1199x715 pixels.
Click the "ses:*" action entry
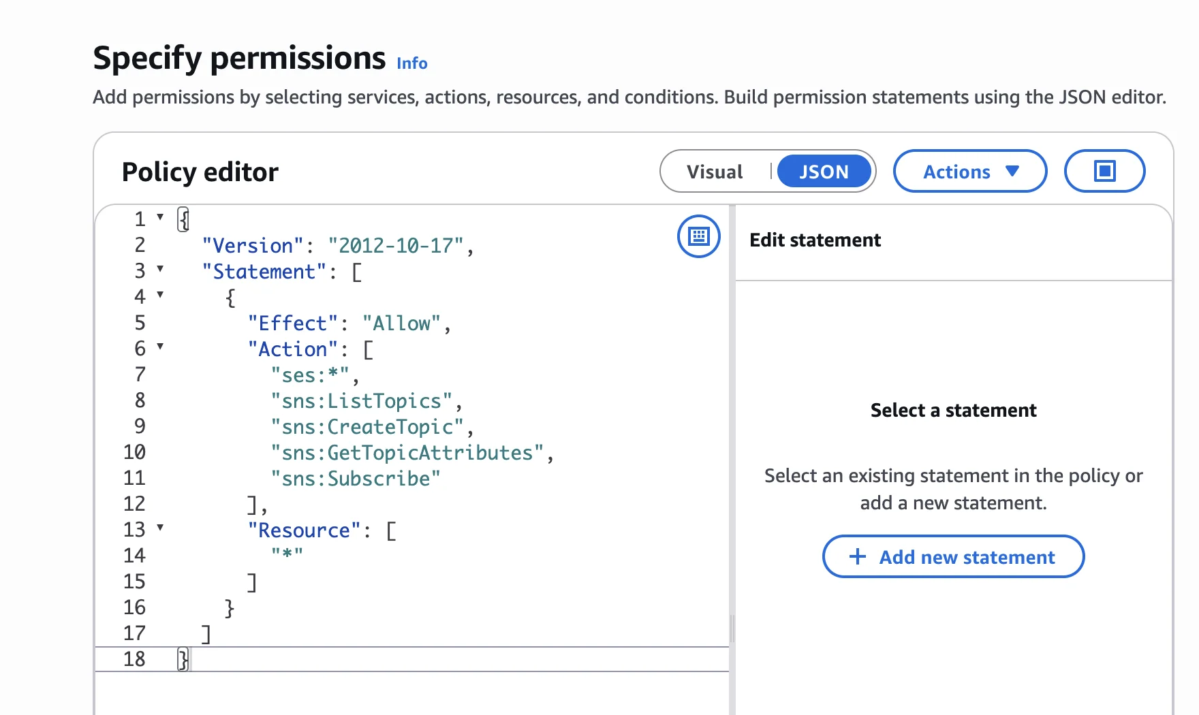click(310, 375)
